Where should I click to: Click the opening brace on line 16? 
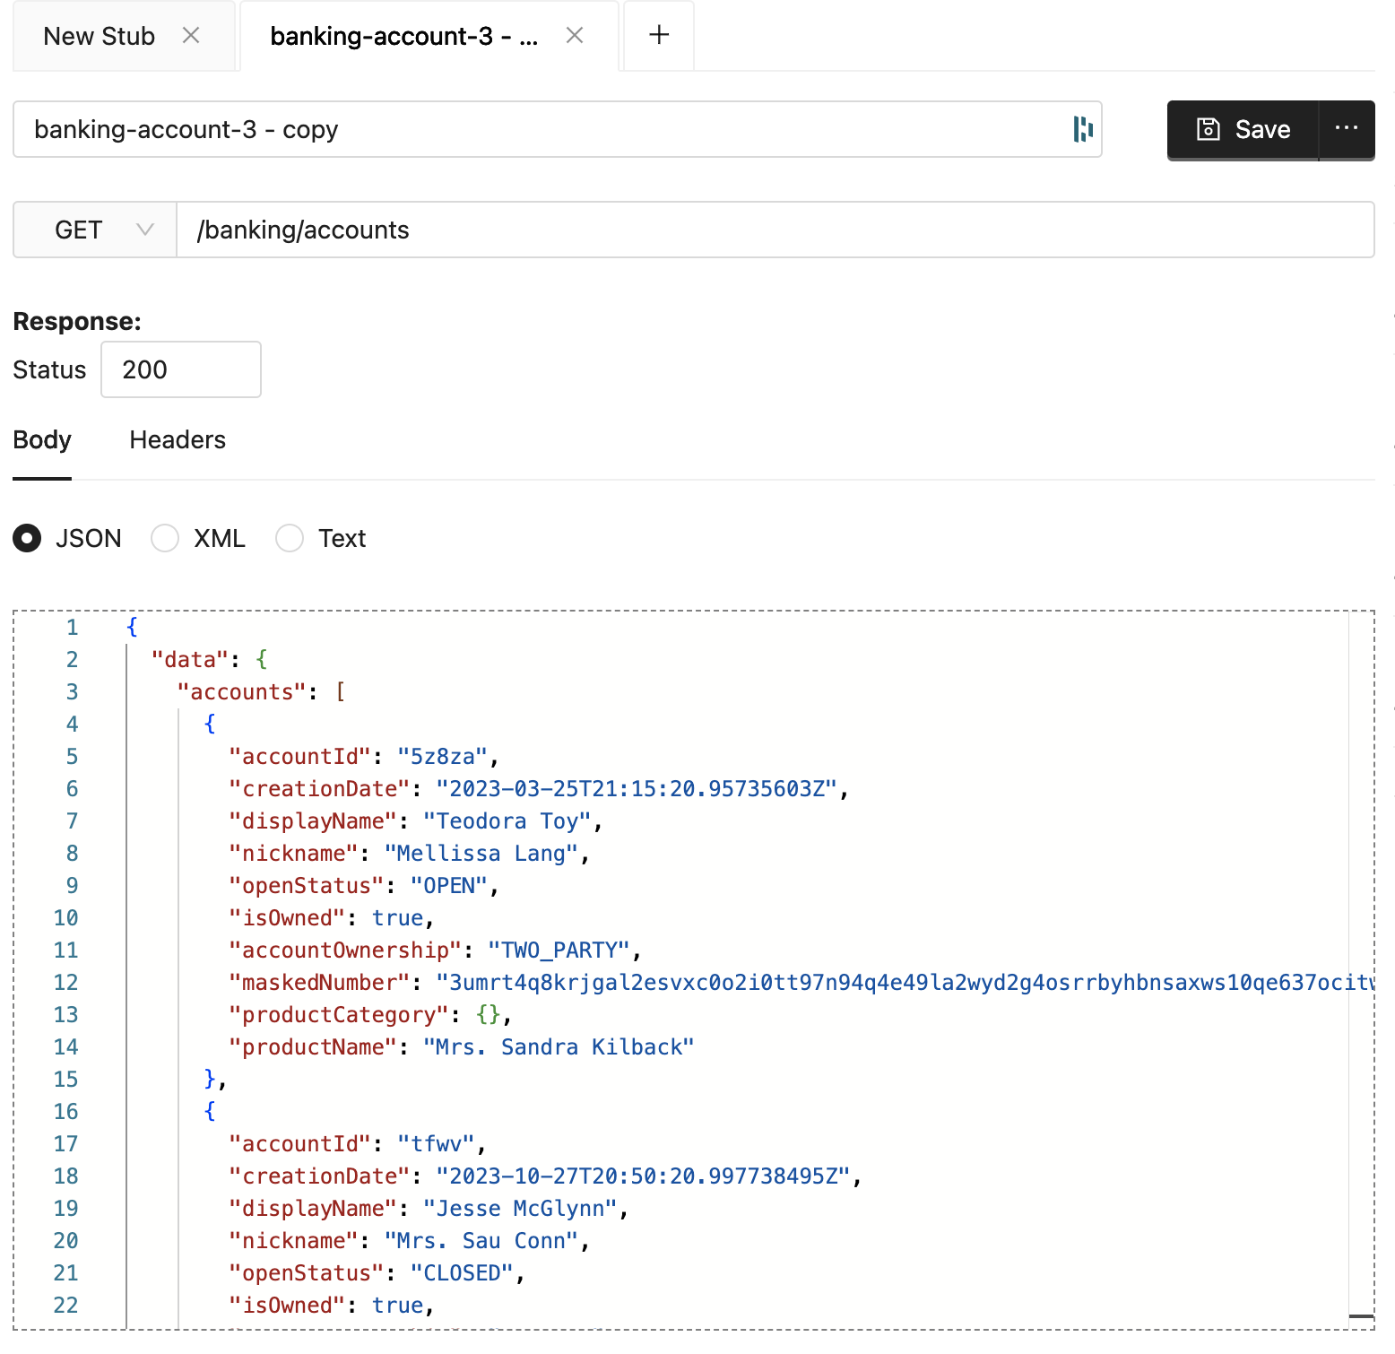pos(210,1111)
